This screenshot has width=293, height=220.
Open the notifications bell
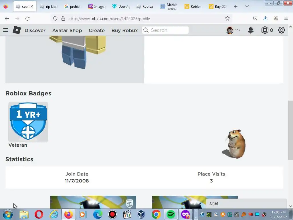click(251, 30)
